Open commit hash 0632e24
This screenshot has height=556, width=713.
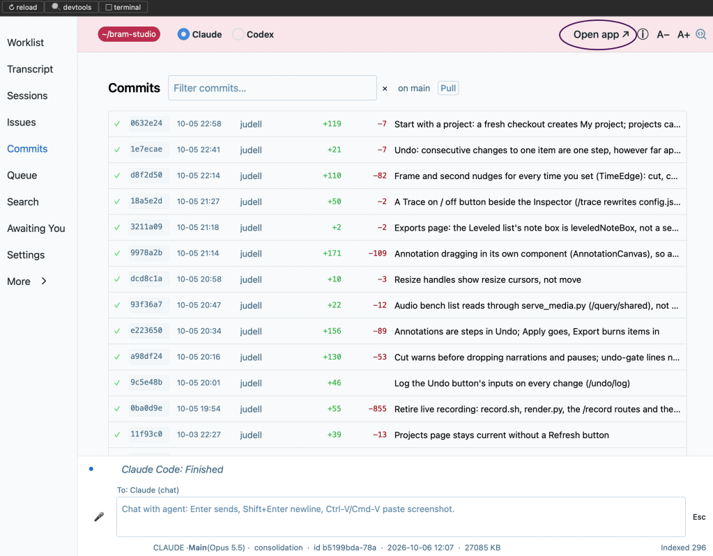[146, 123]
